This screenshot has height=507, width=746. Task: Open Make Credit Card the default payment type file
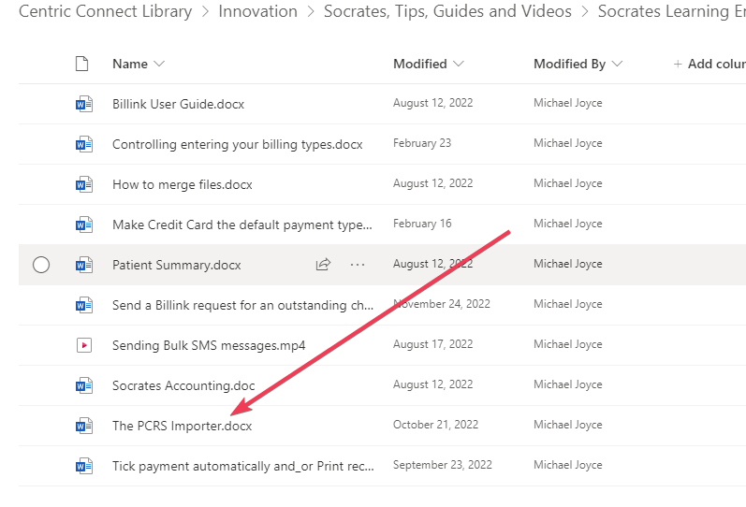(242, 225)
